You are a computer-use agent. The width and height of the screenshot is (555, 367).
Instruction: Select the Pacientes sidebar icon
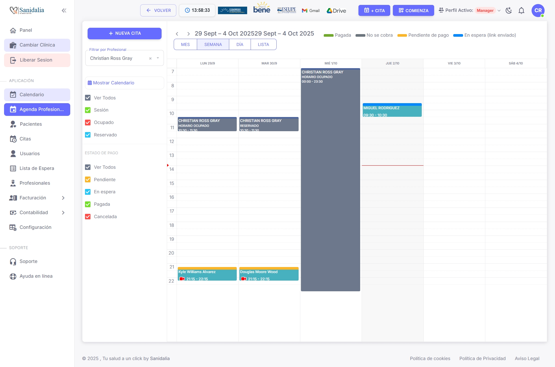coord(13,124)
